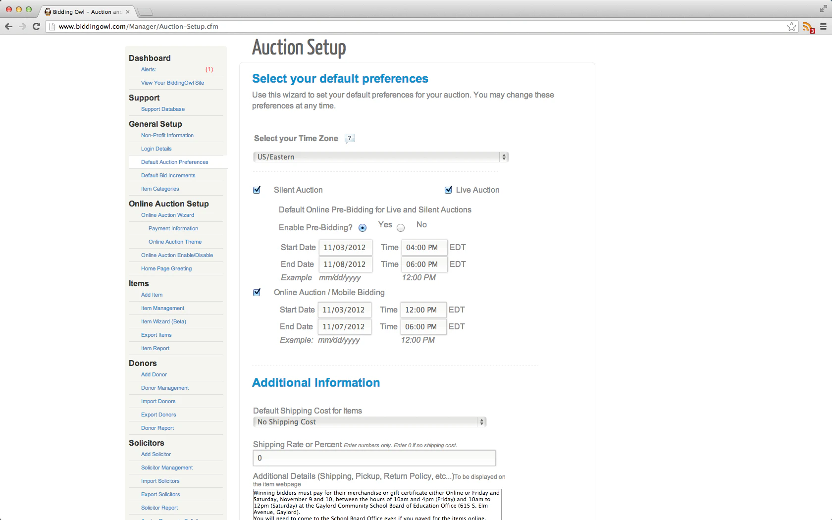832x520 pixels.
Task: Click Import Solicitors link
Action: 160,481
